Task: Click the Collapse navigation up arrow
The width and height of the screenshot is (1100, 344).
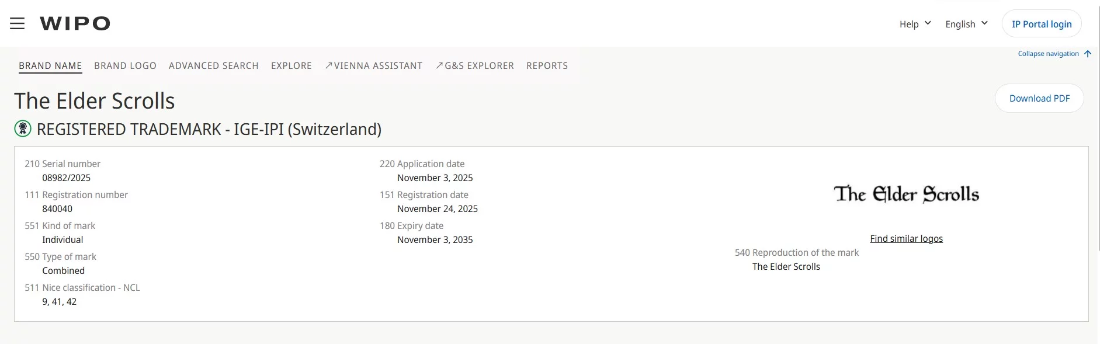Action: point(1088,54)
